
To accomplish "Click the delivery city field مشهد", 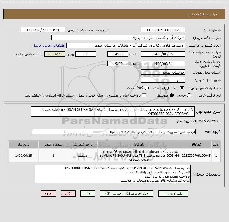I will (x=163, y=80).
